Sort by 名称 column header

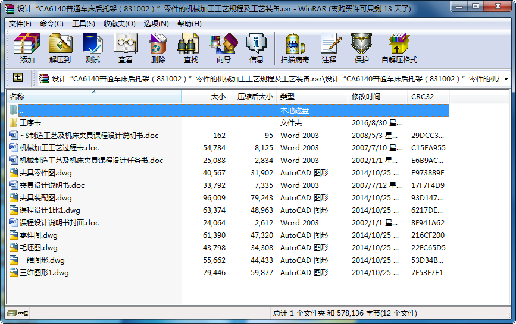[x=94, y=97]
